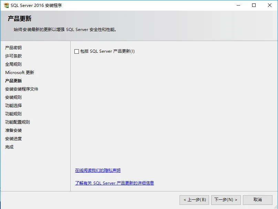The image size is (278, 209).
Task: Select 功能配置规则 step in sidebar
Action: tap(17, 122)
